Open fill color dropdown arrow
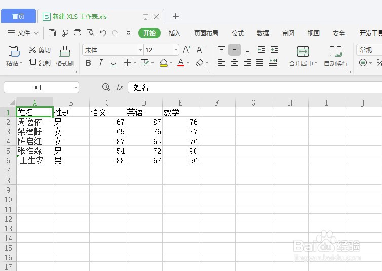This screenshot has height=271, width=382. (171, 63)
